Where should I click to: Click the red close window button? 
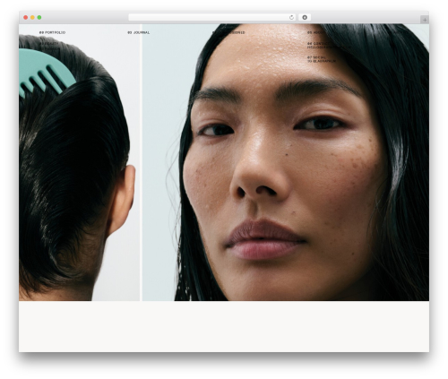pyautogui.click(x=26, y=17)
